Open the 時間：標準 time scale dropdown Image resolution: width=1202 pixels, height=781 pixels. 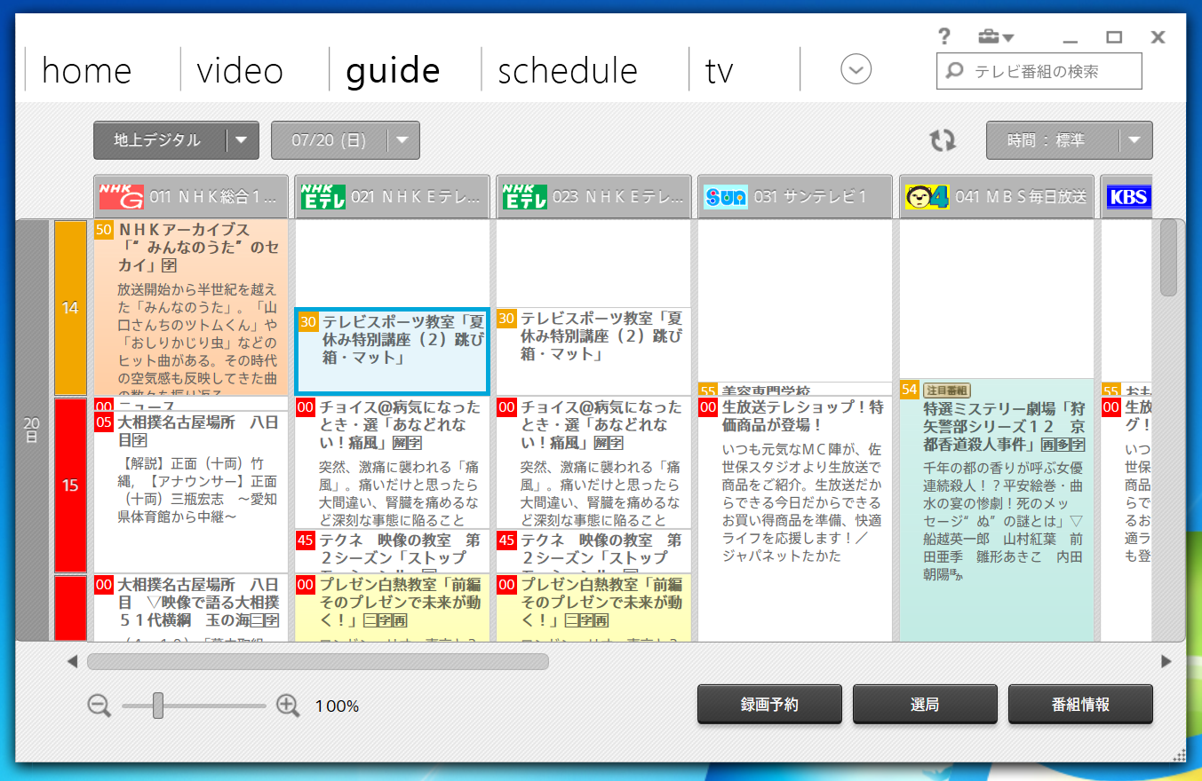pyautogui.click(x=1069, y=140)
